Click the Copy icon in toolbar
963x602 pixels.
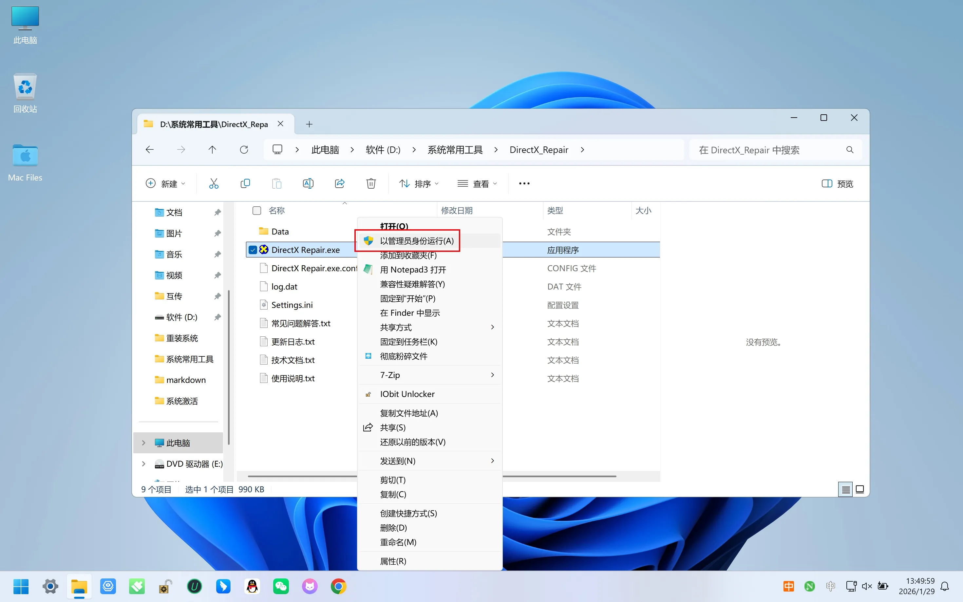pos(245,183)
